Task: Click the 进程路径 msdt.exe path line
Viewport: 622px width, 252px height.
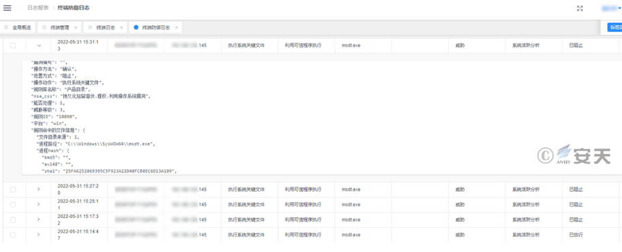Action: tap(95, 144)
